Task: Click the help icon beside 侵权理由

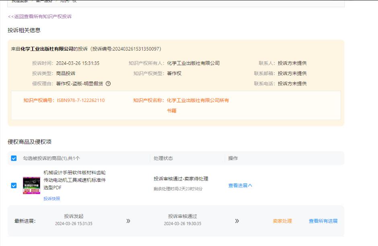Action: 108,83
